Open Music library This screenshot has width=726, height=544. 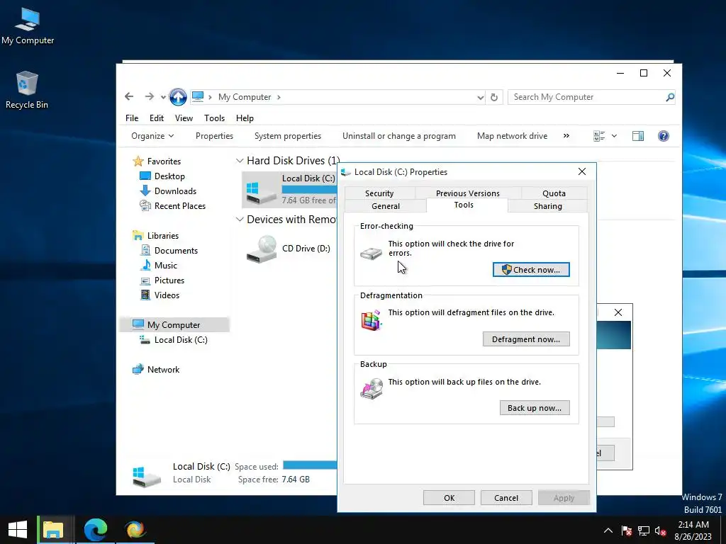[159, 266]
